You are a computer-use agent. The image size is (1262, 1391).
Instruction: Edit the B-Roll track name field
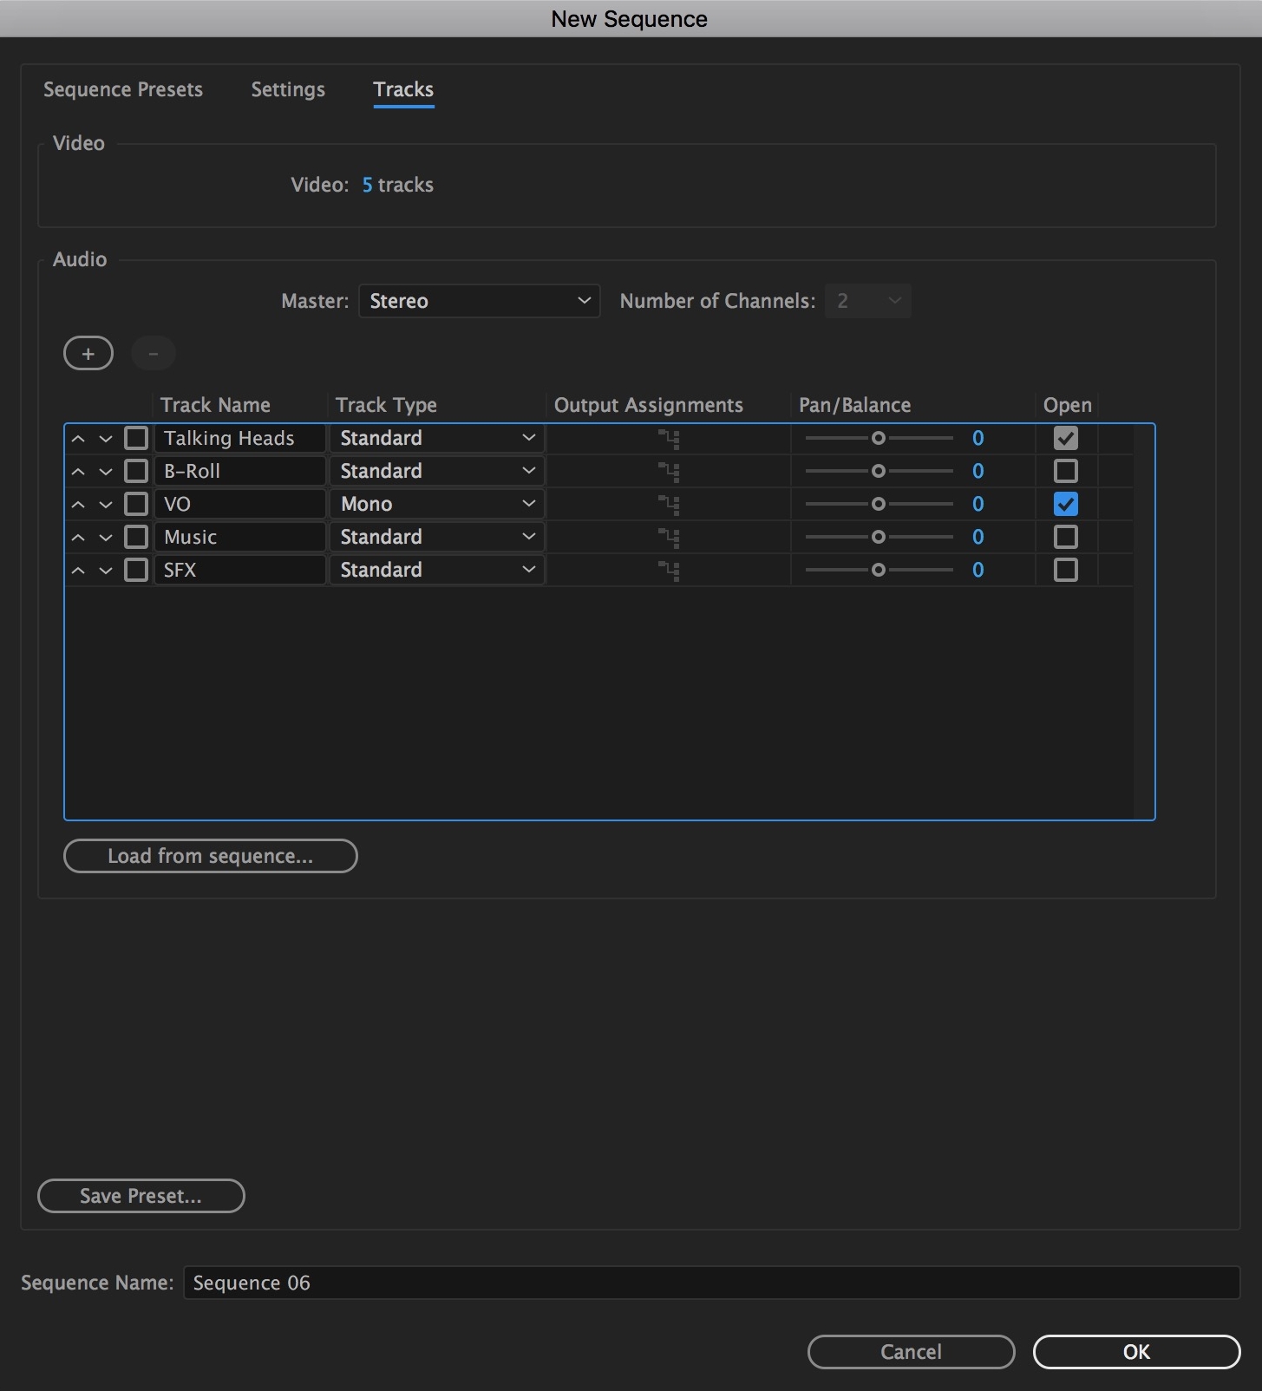click(240, 471)
